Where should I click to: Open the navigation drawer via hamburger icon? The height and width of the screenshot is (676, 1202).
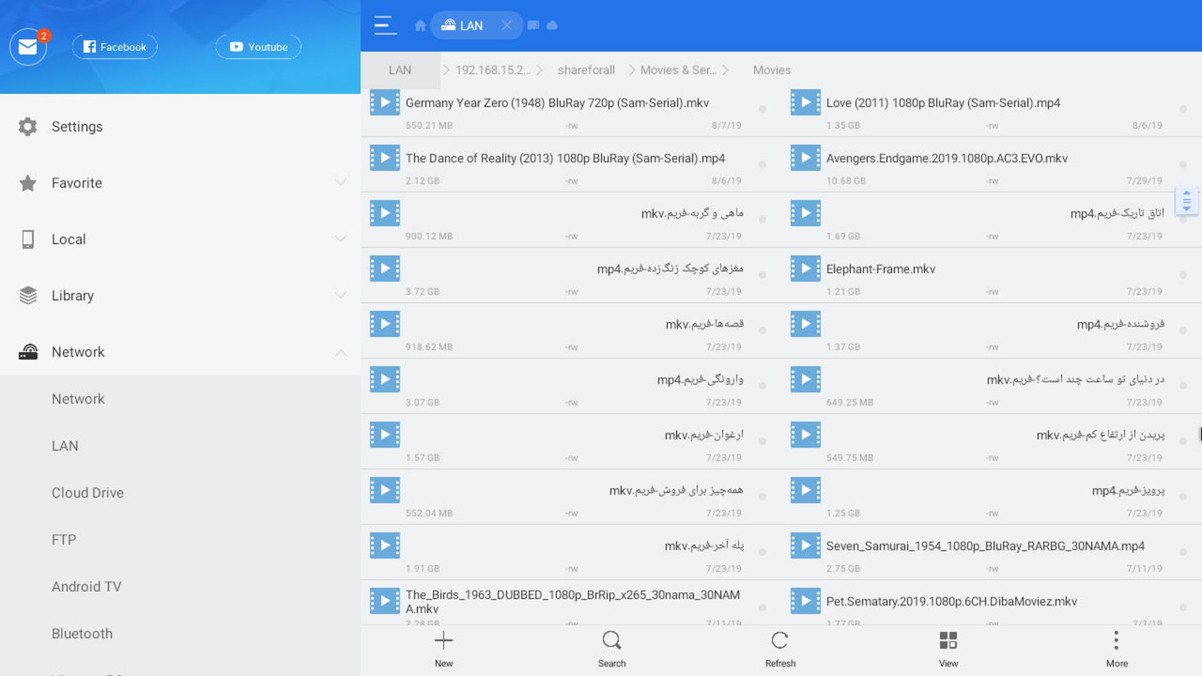tap(384, 25)
